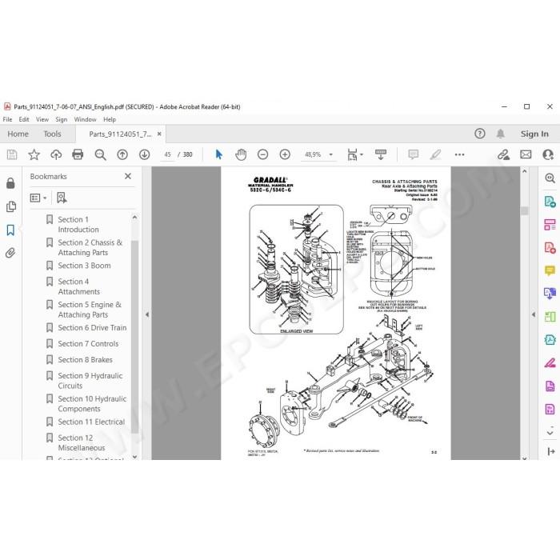Expand the right tools pane labels
Screen dimensions: 560x560
tap(550, 452)
